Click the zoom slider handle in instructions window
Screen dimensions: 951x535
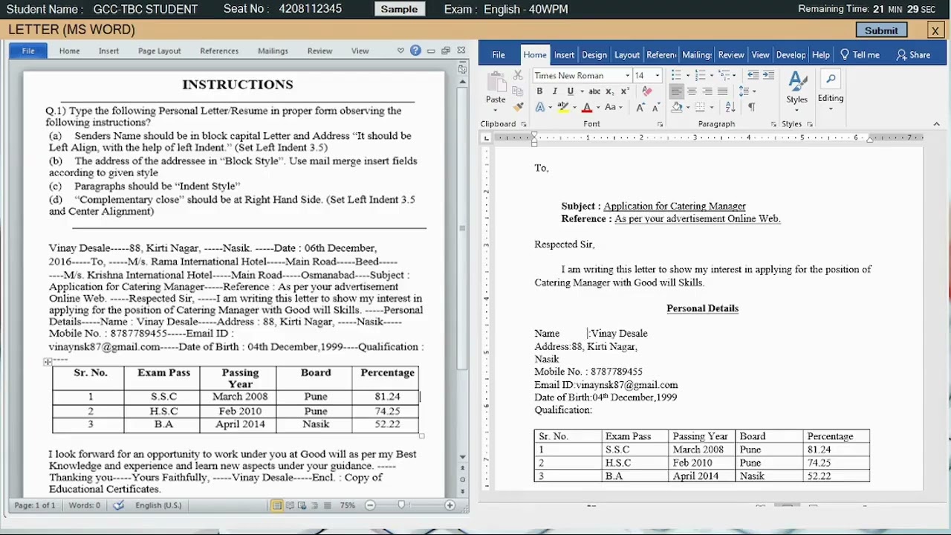(401, 505)
